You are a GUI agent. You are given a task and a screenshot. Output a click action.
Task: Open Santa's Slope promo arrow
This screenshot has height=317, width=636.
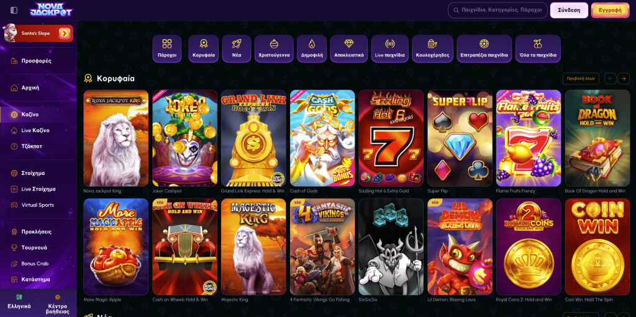(x=65, y=33)
